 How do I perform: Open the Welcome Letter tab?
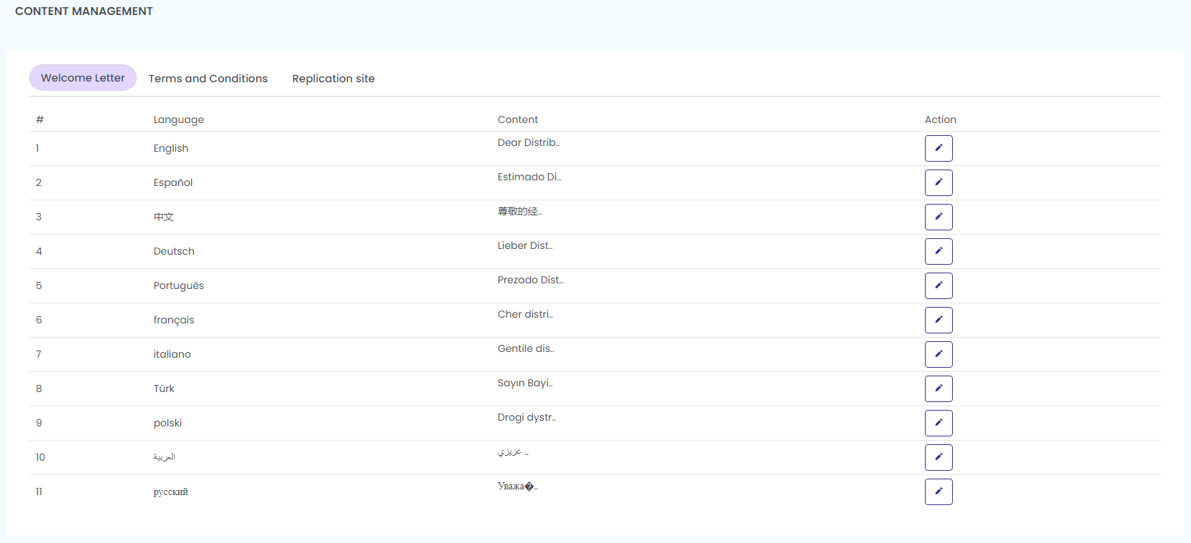pyautogui.click(x=83, y=78)
